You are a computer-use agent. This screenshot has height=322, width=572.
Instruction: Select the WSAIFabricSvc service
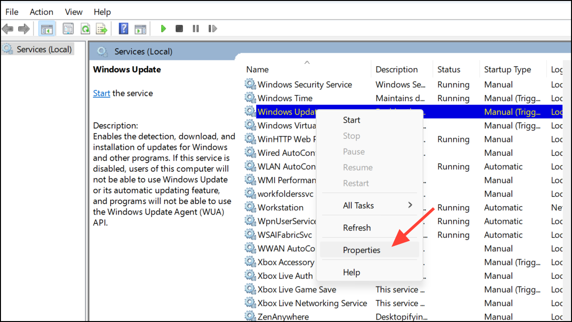(285, 234)
